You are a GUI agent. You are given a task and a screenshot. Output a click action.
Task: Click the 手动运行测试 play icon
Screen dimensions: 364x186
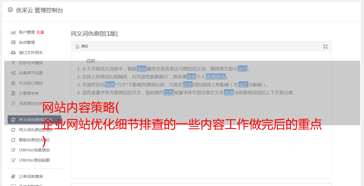click(13, 83)
